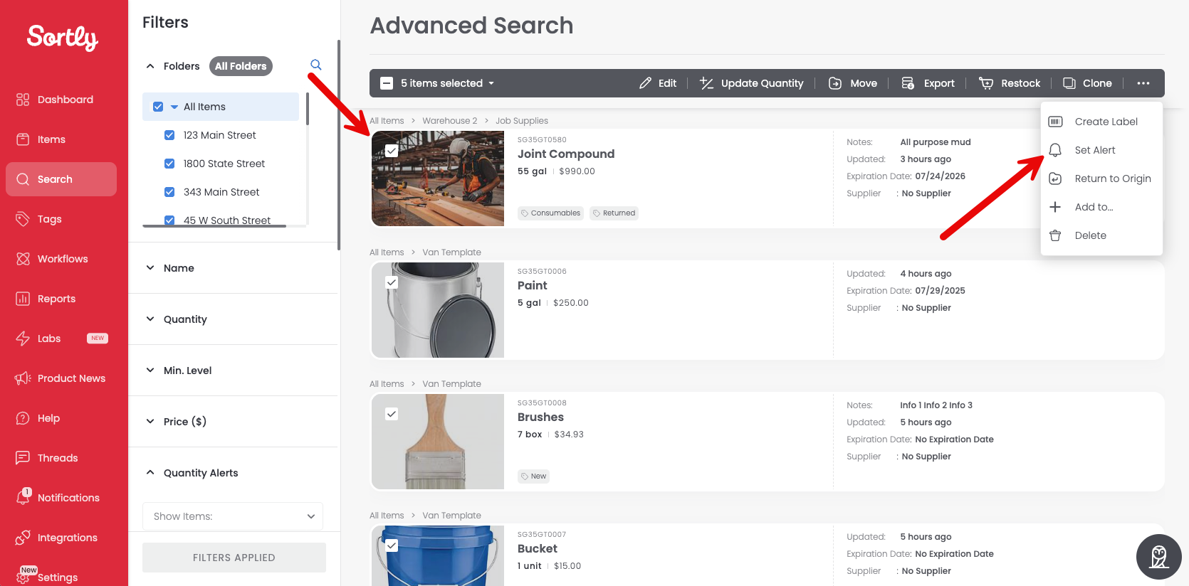Click Restock in the bulk toolbar
1189x586 pixels.
point(1010,83)
